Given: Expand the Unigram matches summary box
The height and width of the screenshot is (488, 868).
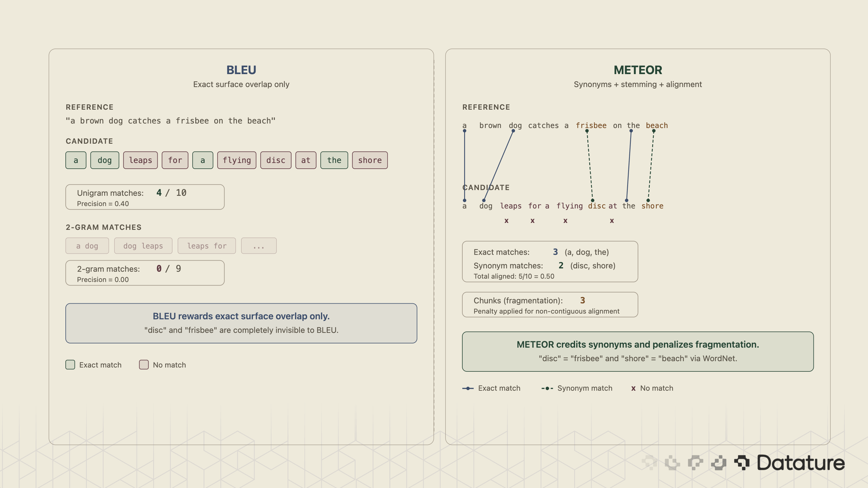Looking at the screenshot, I should (x=145, y=197).
